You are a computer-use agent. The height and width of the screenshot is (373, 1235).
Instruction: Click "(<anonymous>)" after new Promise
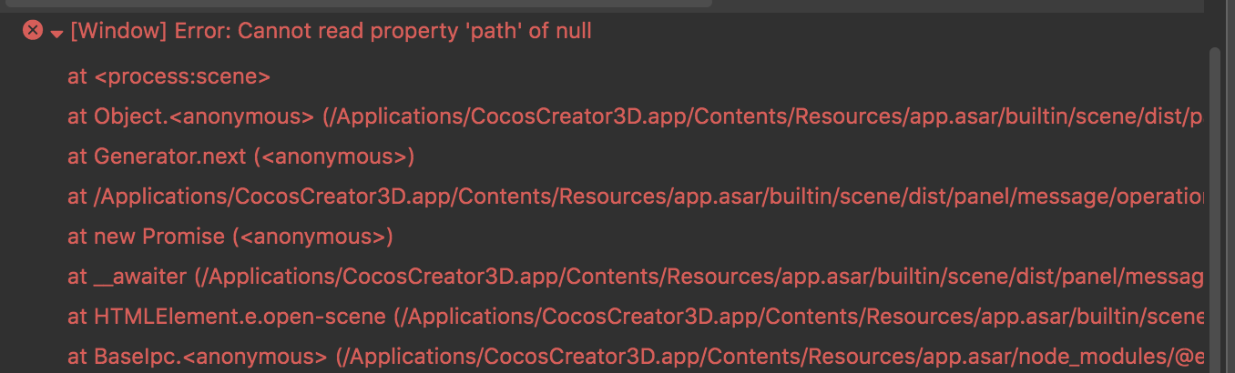[311, 237]
